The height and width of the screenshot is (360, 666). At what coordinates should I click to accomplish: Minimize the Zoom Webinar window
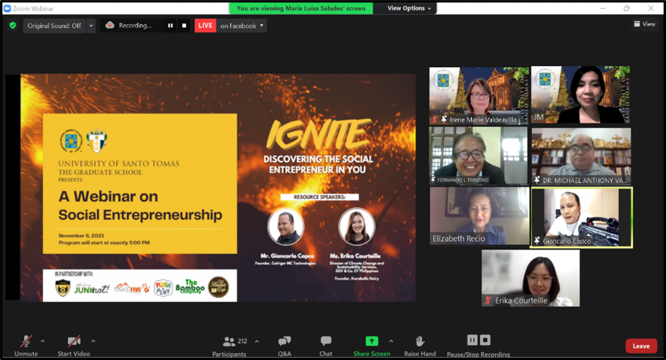pos(603,8)
